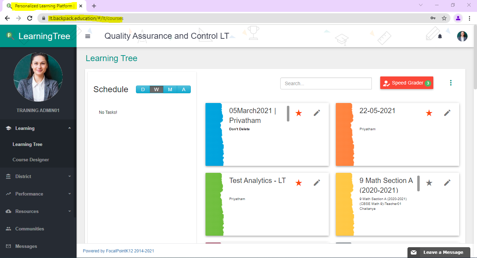The width and height of the screenshot is (477, 258).
Task: Click the hamburger menu icon
Action: pos(88,36)
